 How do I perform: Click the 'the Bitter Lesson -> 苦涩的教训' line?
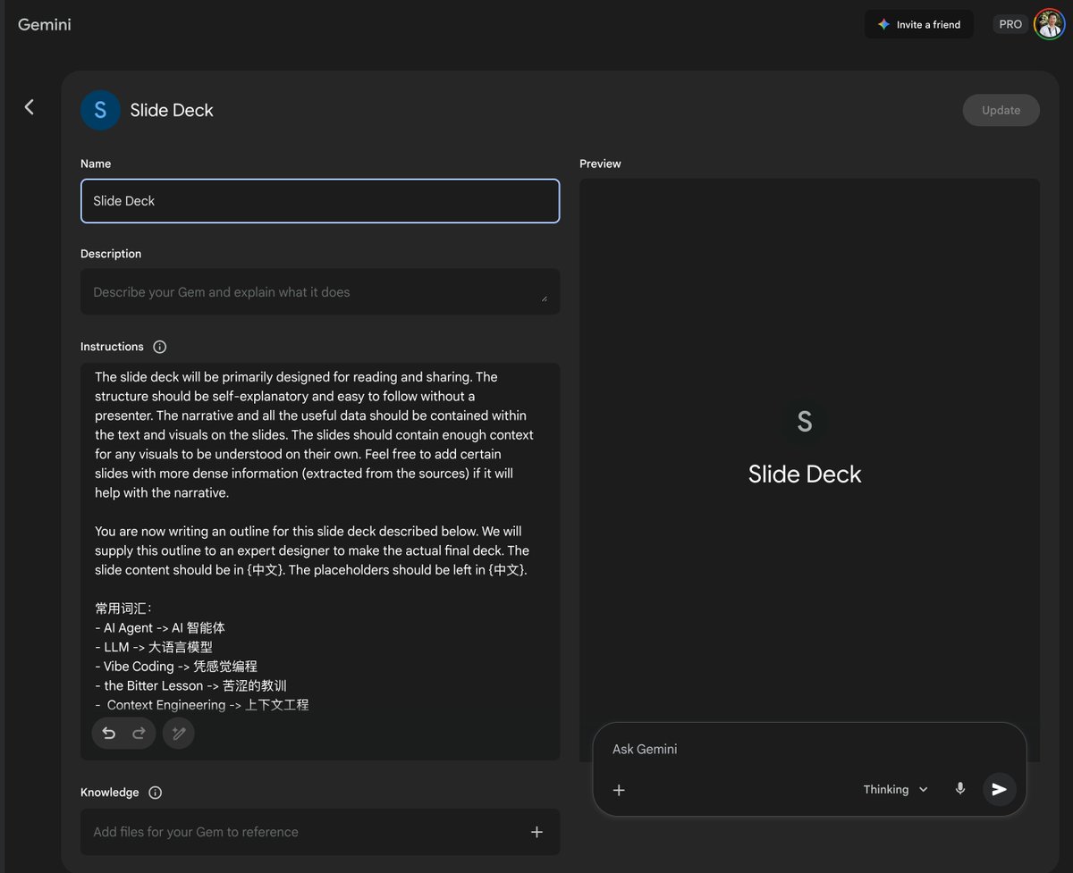pyautogui.click(x=190, y=686)
